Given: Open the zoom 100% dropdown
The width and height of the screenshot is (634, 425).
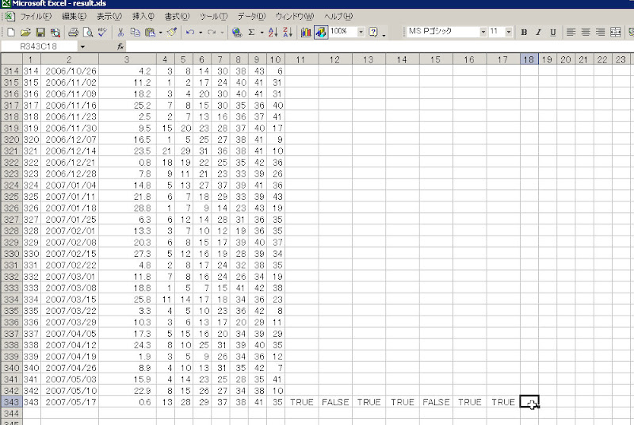Looking at the screenshot, I should [x=361, y=32].
